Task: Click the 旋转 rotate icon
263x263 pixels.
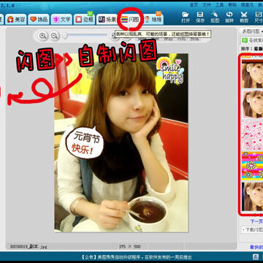Action: pos(229,17)
